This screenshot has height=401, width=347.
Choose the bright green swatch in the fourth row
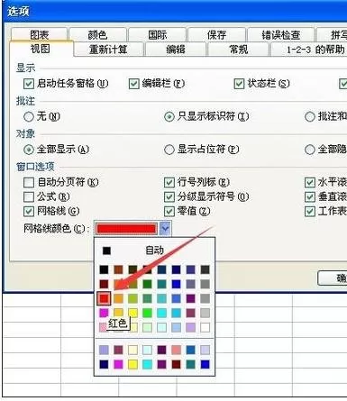tap(147, 313)
